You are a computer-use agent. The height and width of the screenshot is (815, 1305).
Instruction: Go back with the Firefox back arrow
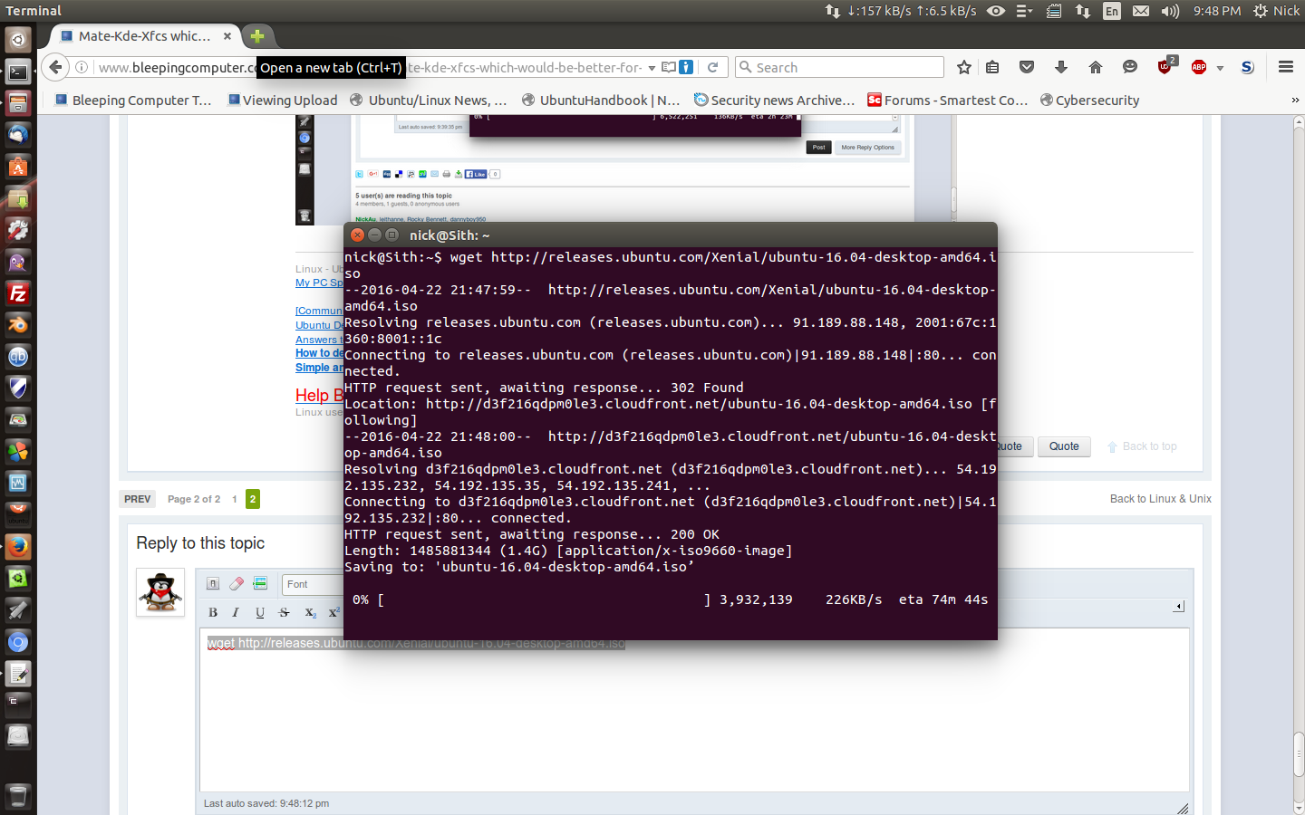[x=56, y=67]
